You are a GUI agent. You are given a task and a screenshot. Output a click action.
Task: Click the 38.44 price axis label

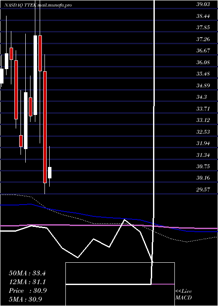[203, 16]
